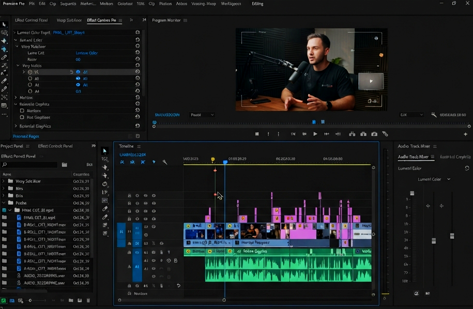Viewport: 473px width, 309px height.
Task: Open the Program Monitor panel menu icon
Action: click(185, 20)
